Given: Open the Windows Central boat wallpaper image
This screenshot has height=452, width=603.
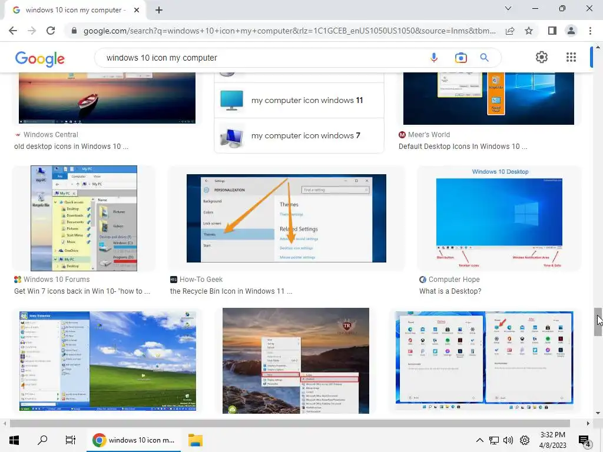Looking at the screenshot, I should 107,98.
